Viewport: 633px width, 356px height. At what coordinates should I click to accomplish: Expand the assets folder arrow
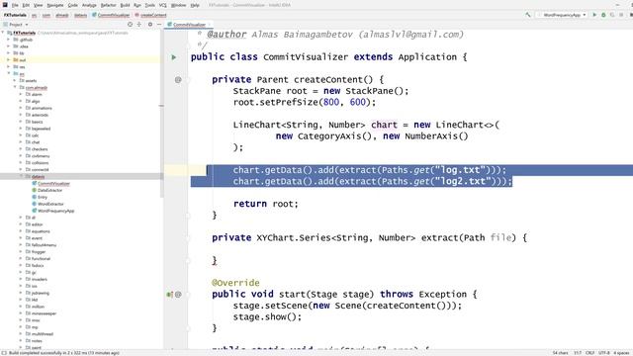(15, 80)
